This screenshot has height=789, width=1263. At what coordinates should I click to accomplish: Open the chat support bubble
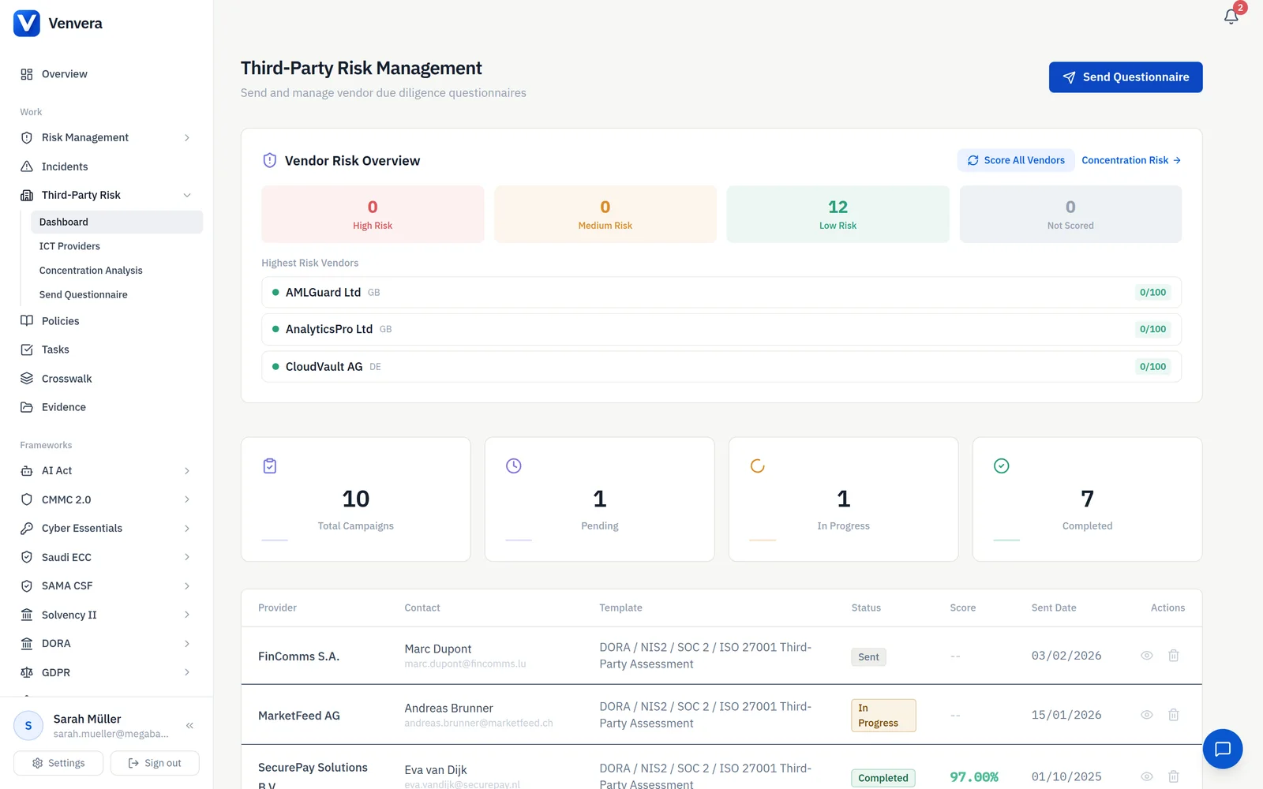tap(1223, 749)
